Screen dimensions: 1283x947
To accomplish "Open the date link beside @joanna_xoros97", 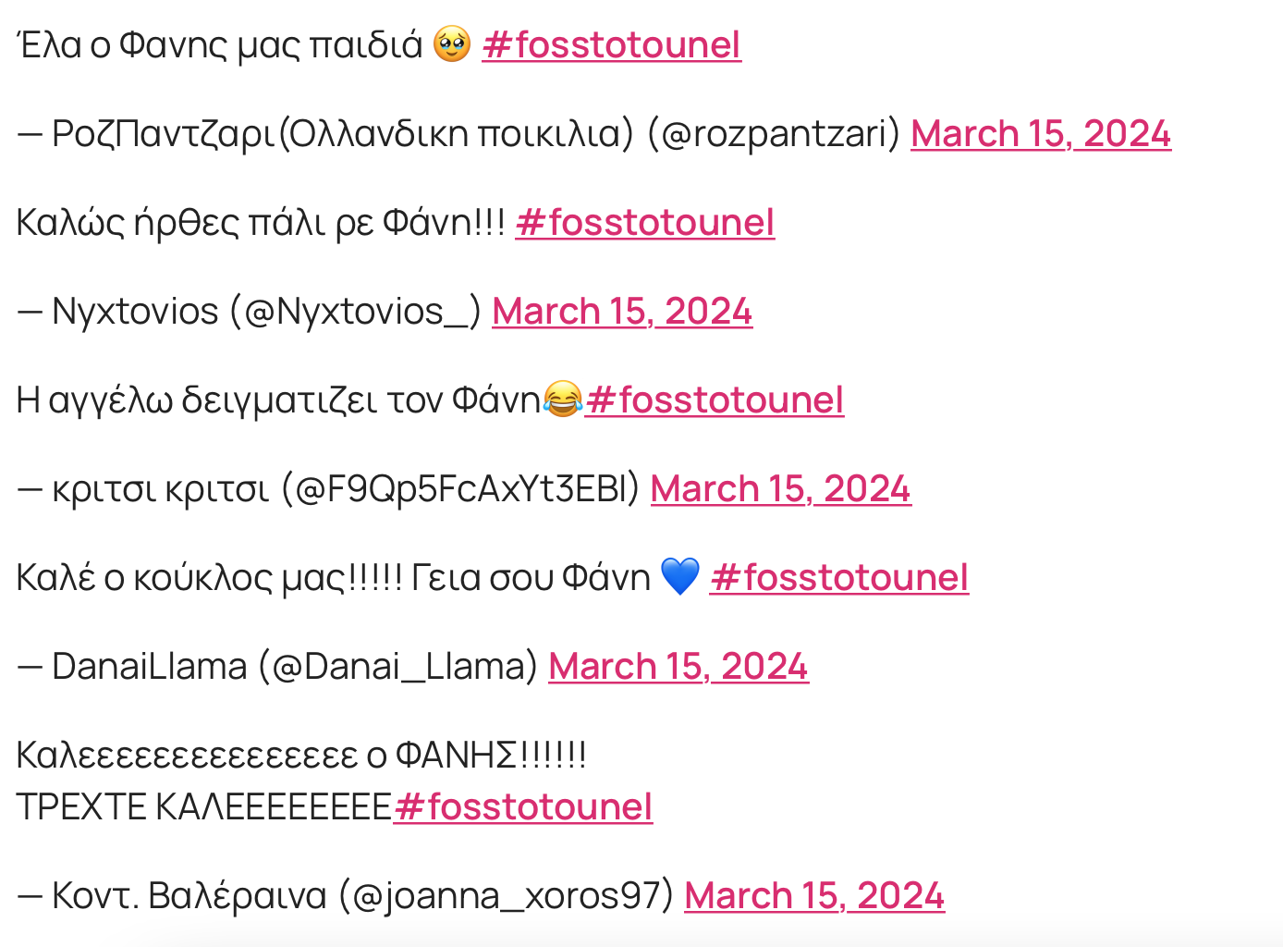I will coord(813,895).
